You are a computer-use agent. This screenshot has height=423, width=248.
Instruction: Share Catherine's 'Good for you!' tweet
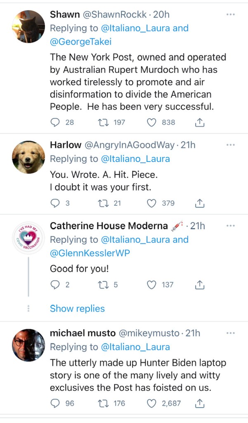tap(199, 285)
